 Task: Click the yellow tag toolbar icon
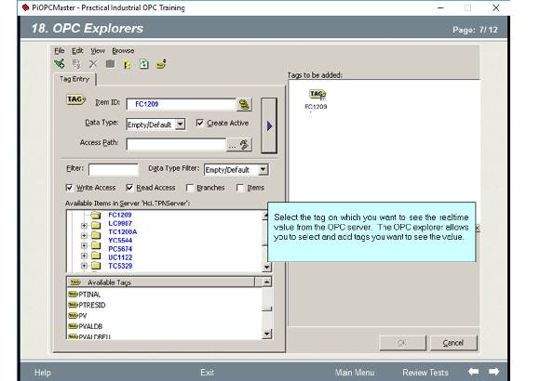161,64
